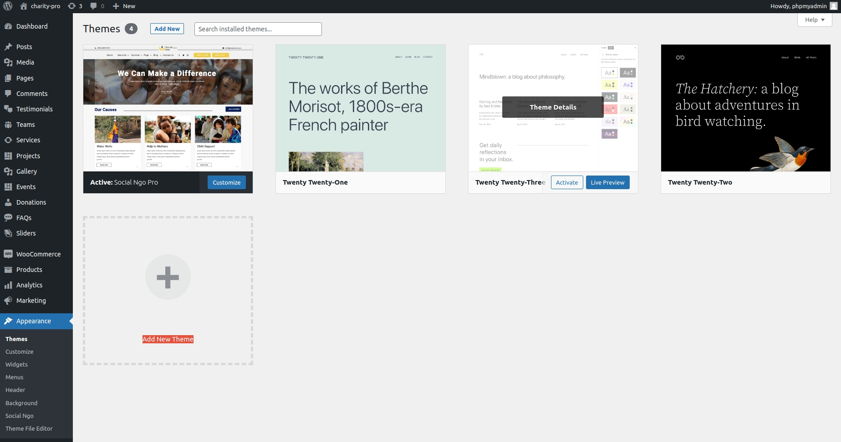
Task: Activate the Twenty Twenty-Three theme
Action: tap(567, 182)
